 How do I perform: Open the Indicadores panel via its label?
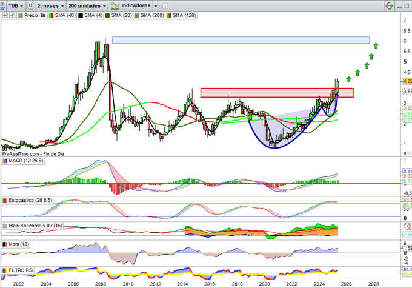point(136,5)
